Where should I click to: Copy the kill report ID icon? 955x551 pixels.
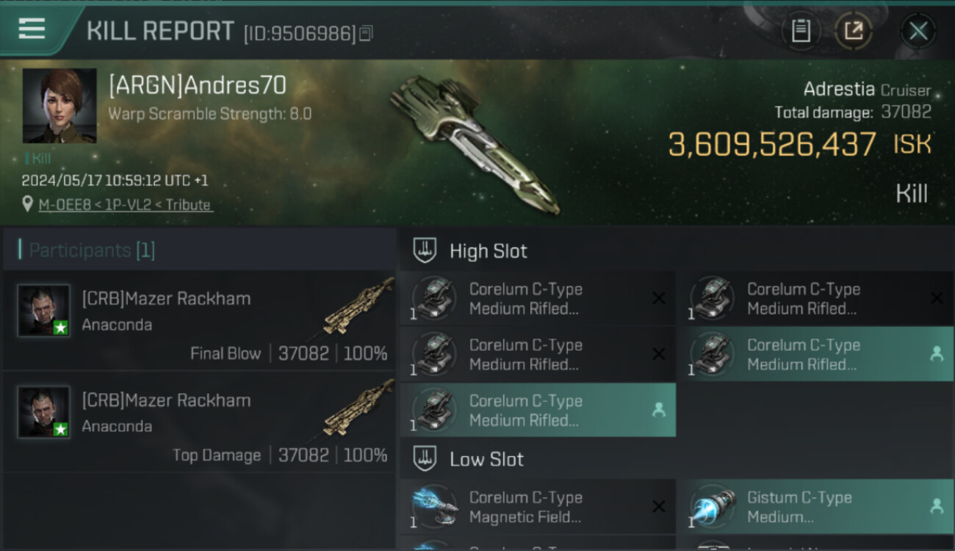[x=366, y=33]
